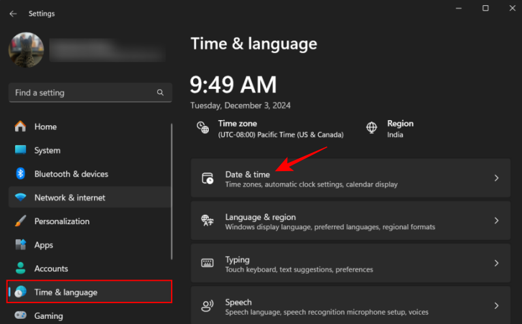
Task: Click the Personalization paintbrush icon
Action: coord(20,221)
